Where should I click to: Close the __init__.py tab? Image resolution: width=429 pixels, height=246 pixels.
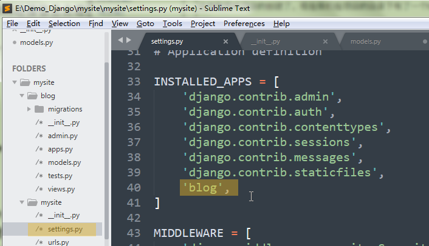(325, 41)
